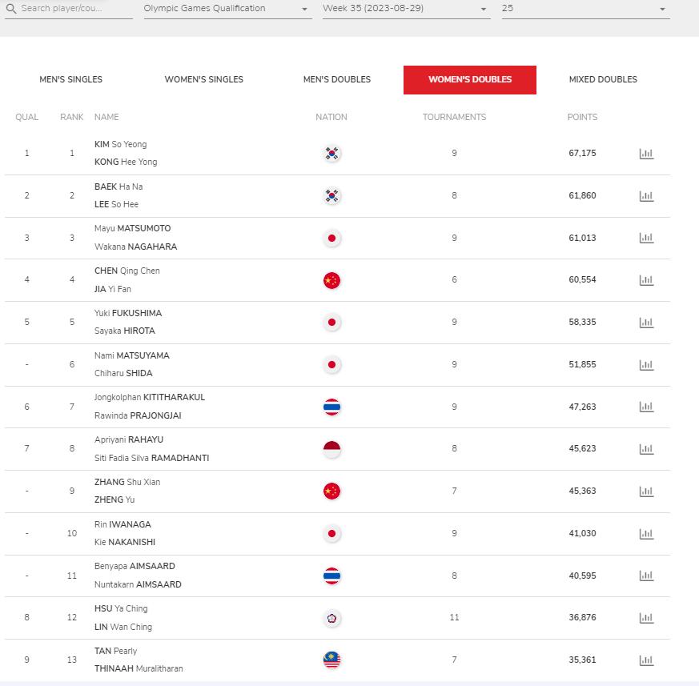Expand the Olympic Games Qualification dropdown
The width and height of the screenshot is (699, 686).
tap(227, 9)
